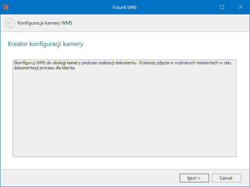Click the empty area of the description box
Screen dimensions: 250x187
coord(124,117)
